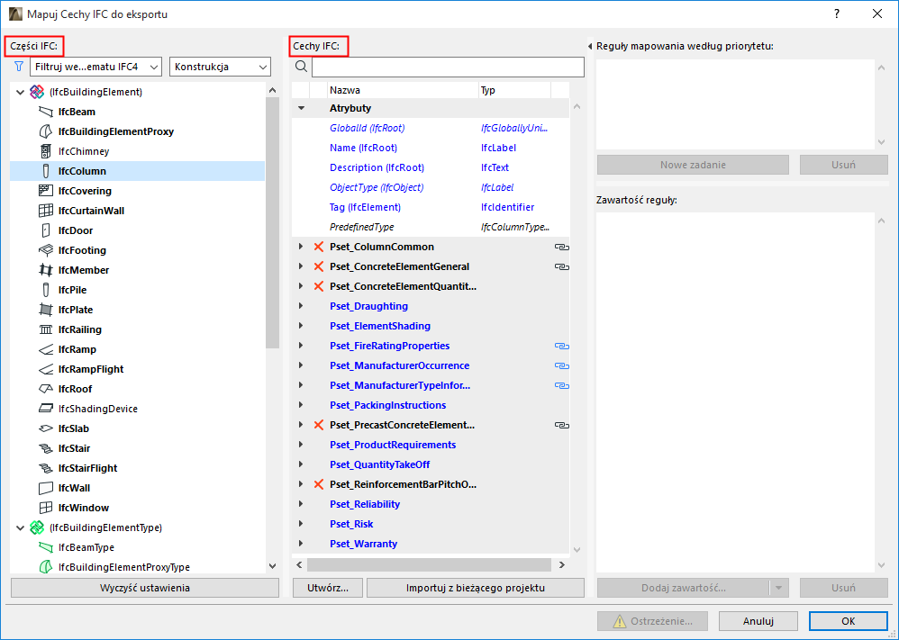The width and height of the screenshot is (899, 640).
Task: Click the IfcPile icon
Action: click(45, 289)
